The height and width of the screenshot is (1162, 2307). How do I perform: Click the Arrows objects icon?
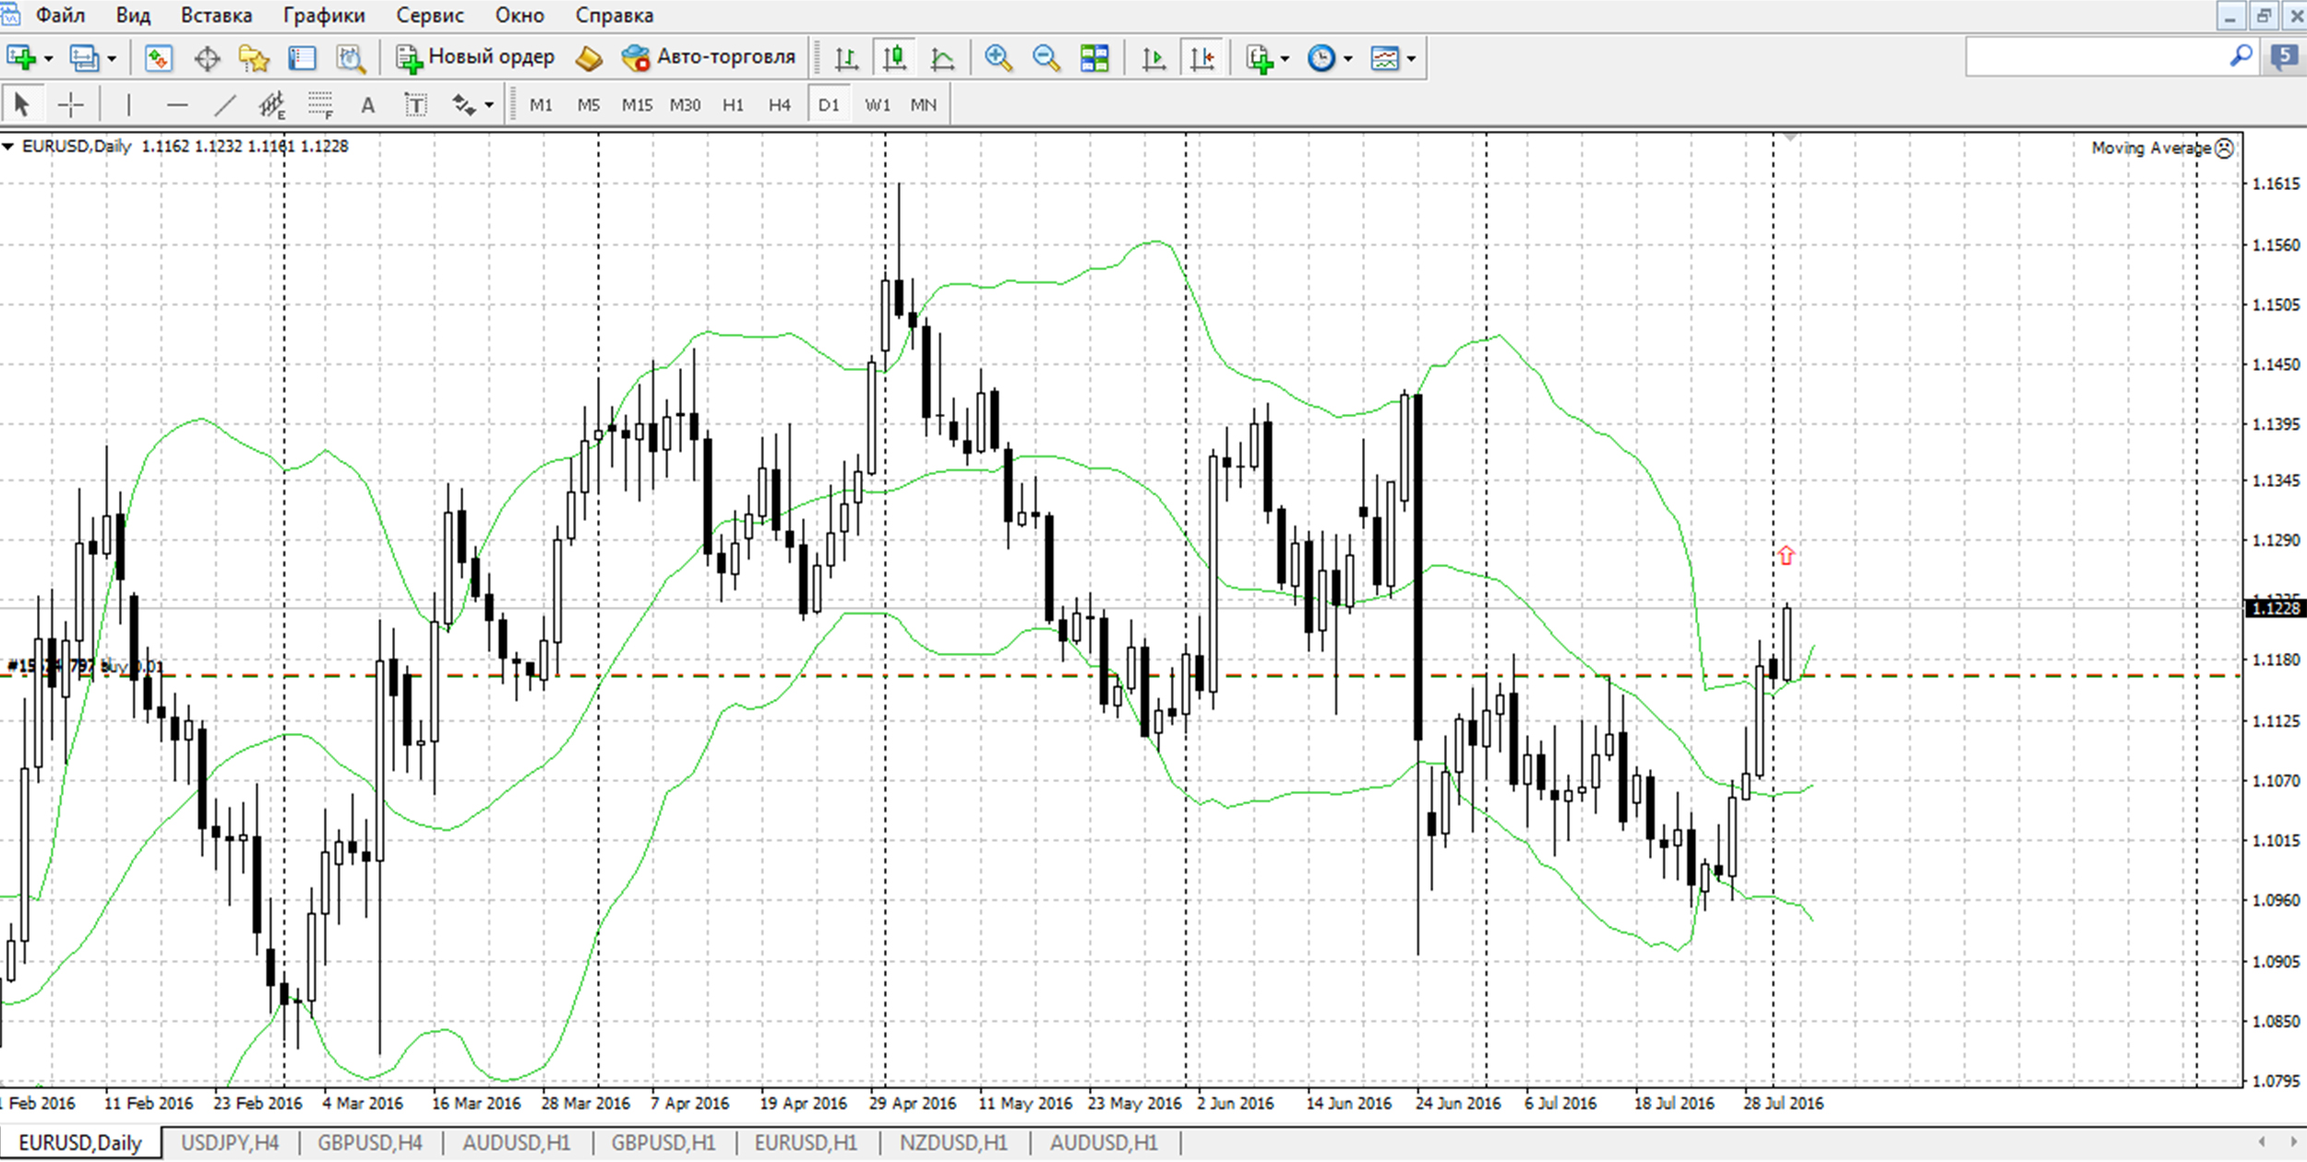point(463,105)
